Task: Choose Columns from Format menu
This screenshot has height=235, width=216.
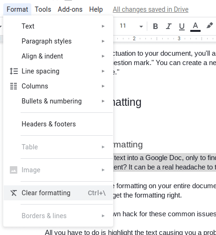Action: 58,86
